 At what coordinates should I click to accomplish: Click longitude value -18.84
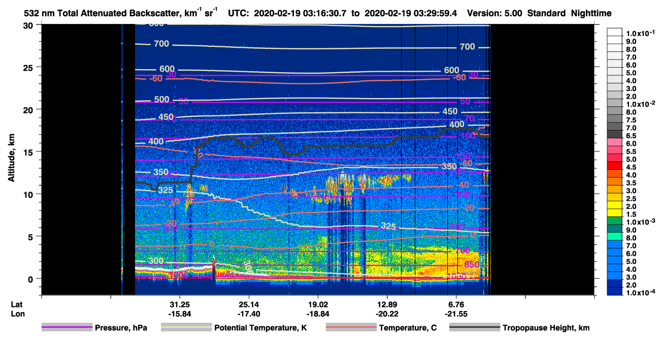point(318,314)
